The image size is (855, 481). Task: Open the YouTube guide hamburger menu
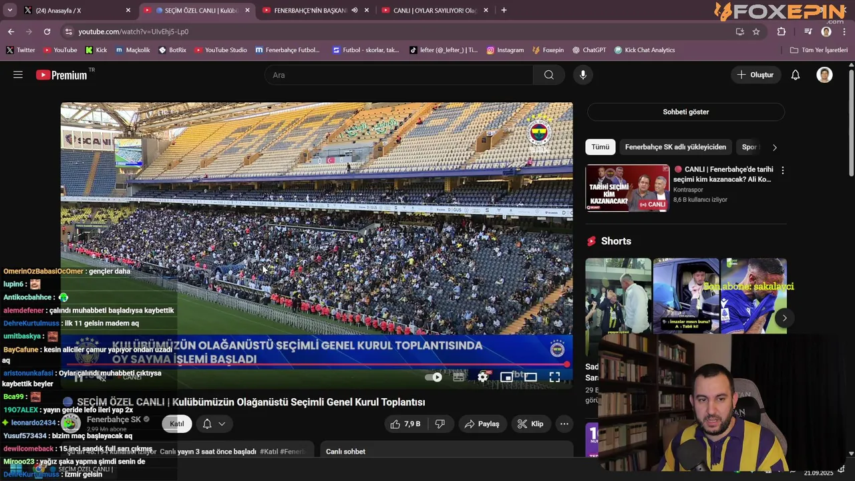tap(18, 75)
